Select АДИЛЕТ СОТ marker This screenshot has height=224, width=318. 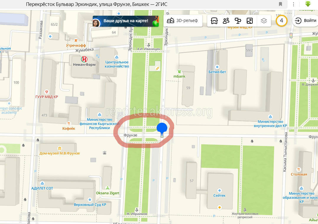click(x=42, y=183)
